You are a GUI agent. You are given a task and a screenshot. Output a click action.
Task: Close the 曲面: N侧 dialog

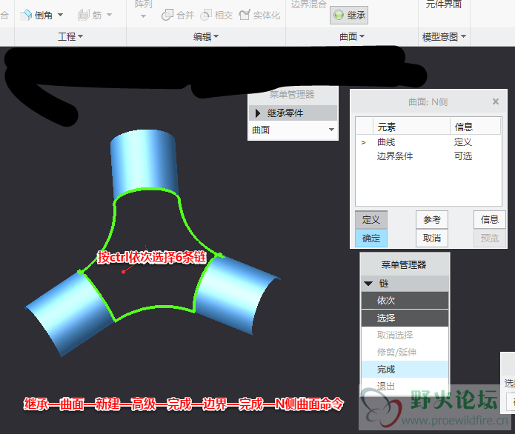pos(496,101)
